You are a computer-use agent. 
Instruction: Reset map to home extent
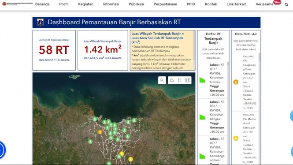[x=172, y=80]
